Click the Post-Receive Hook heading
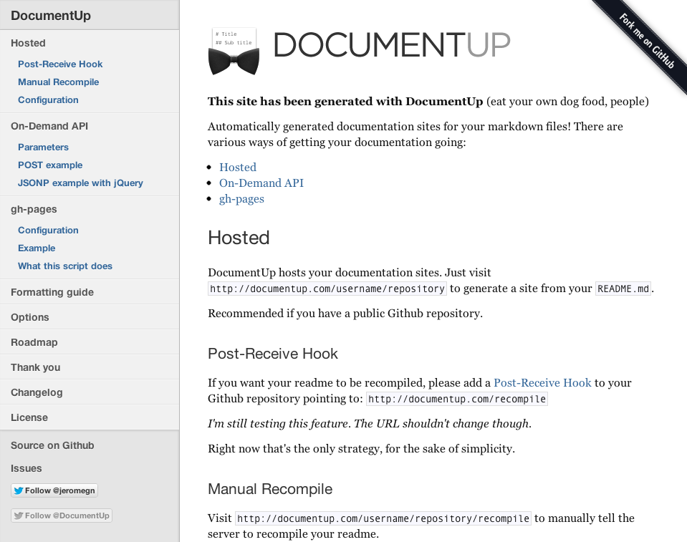 click(273, 354)
